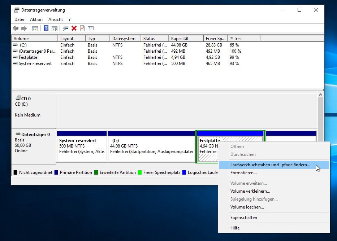
Task: Click the properties checkmark toolbar icon
Action: [82, 28]
